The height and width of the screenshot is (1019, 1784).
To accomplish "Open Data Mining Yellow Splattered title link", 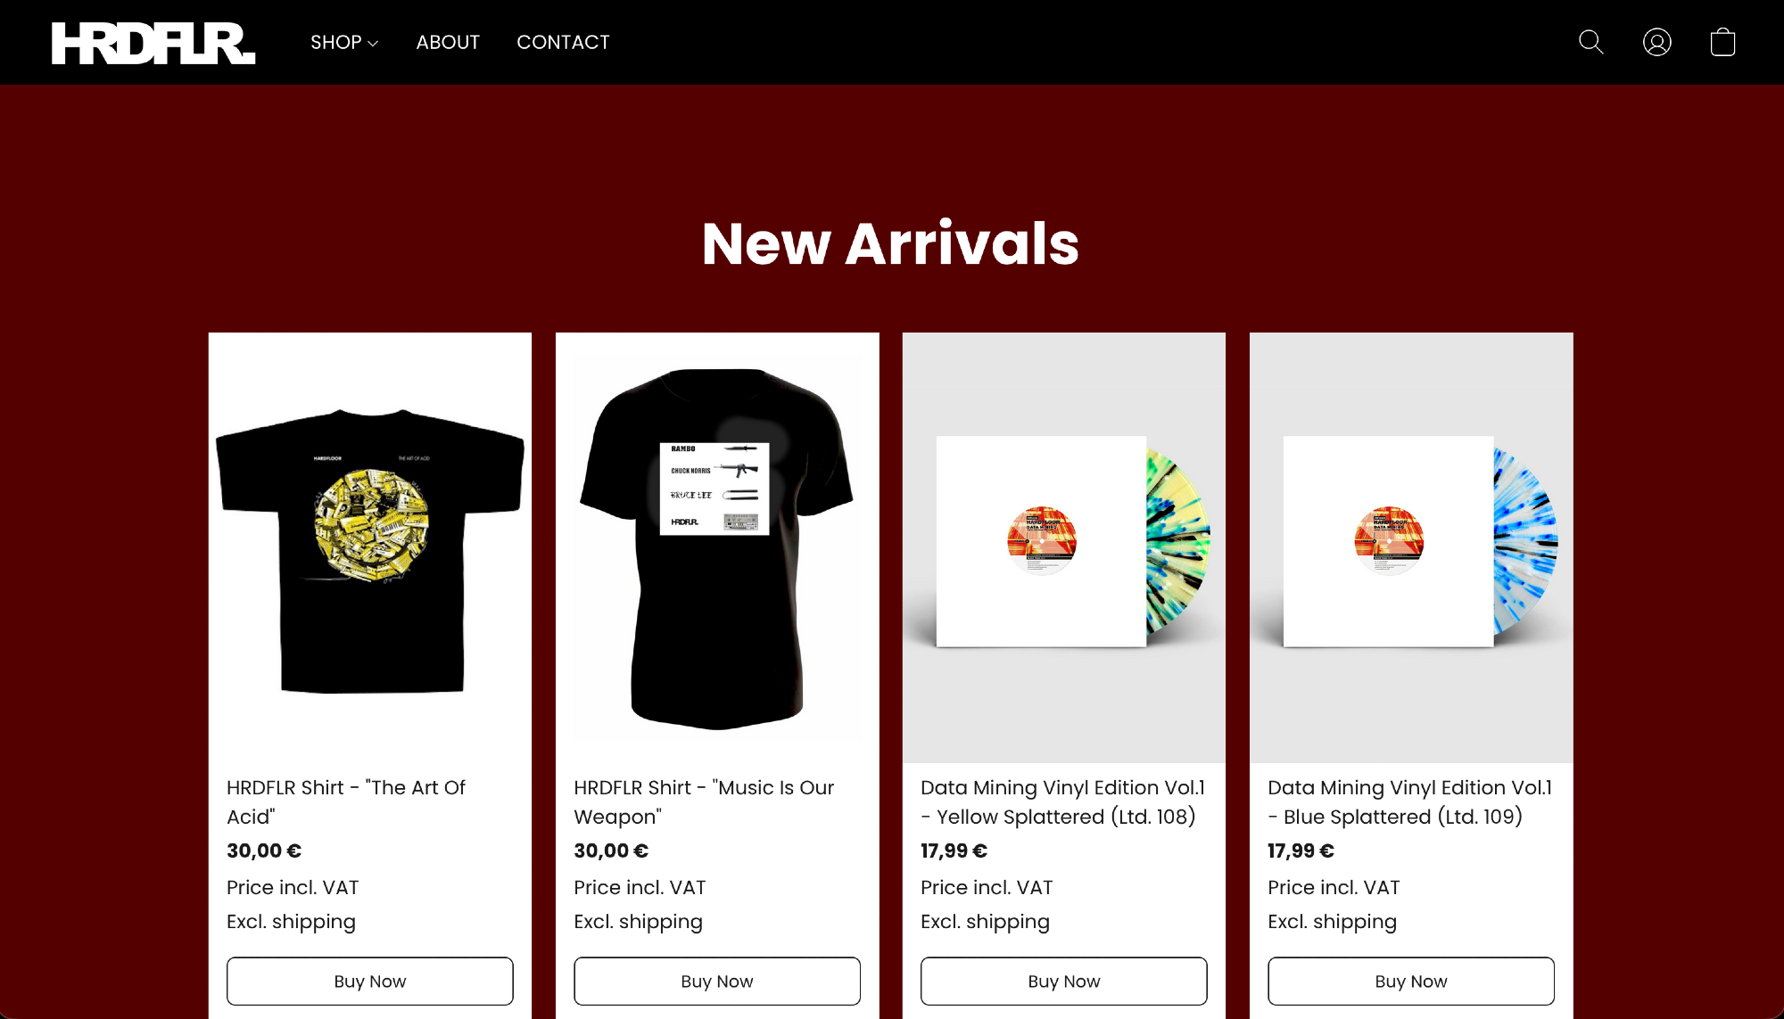I will coord(1063,802).
